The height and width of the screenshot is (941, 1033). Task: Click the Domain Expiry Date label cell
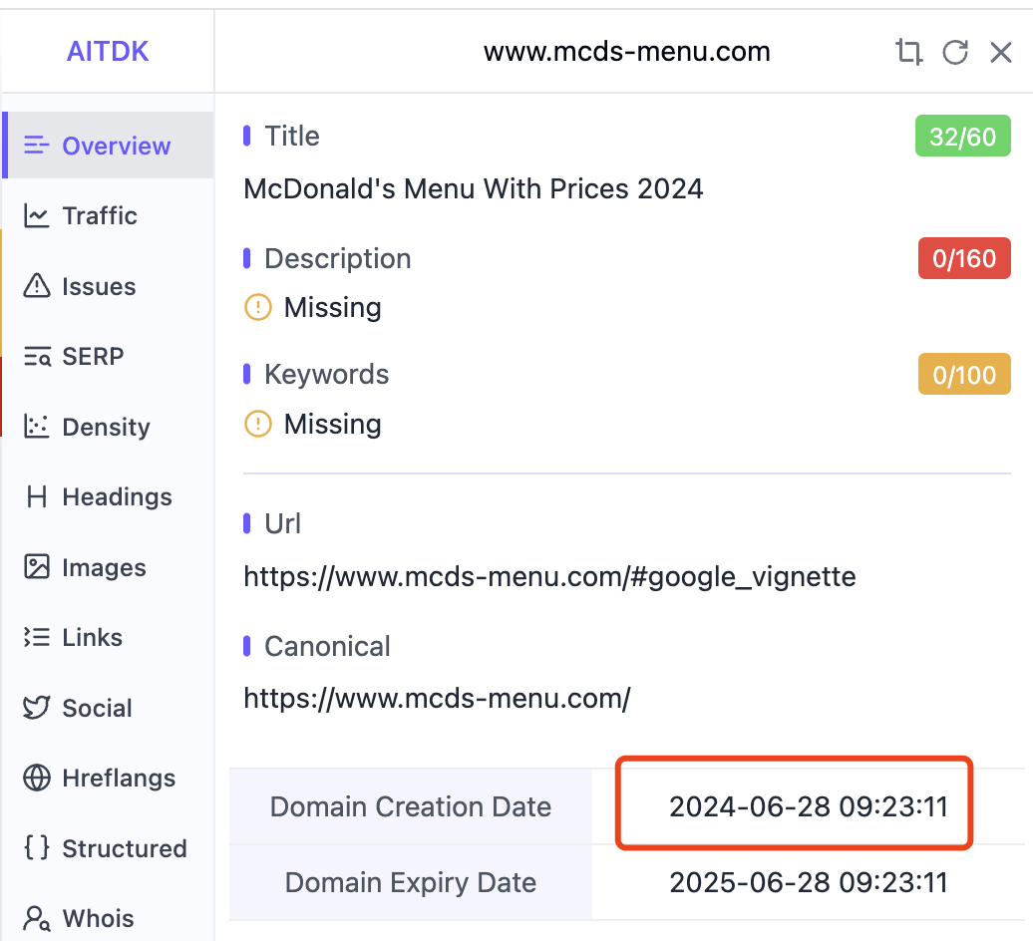tap(411, 882)
